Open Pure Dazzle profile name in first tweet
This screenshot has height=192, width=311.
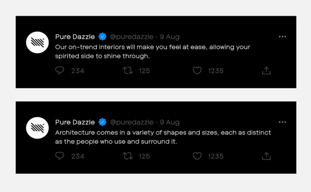click(75, 37)
